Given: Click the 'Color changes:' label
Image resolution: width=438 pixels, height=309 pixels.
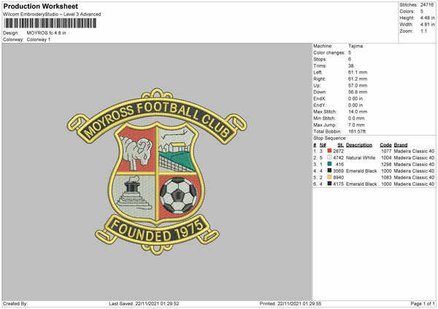Looking at the screenshot, I should 329,52.
